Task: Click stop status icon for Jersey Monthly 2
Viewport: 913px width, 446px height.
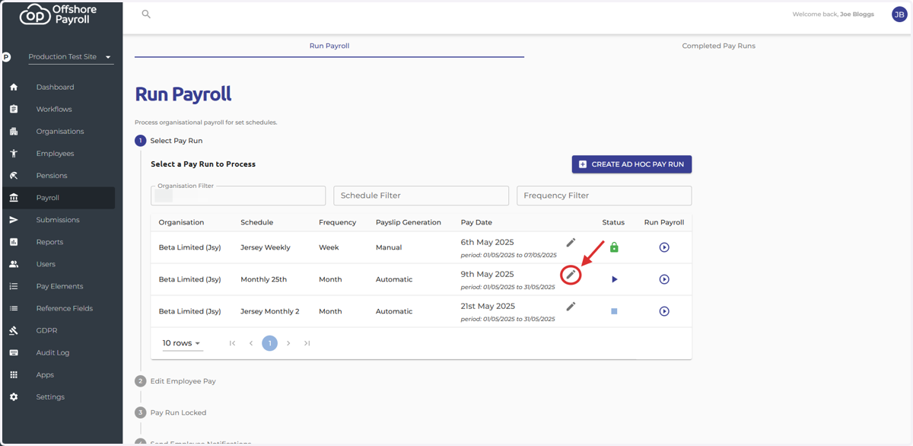Action: (614, 311)
